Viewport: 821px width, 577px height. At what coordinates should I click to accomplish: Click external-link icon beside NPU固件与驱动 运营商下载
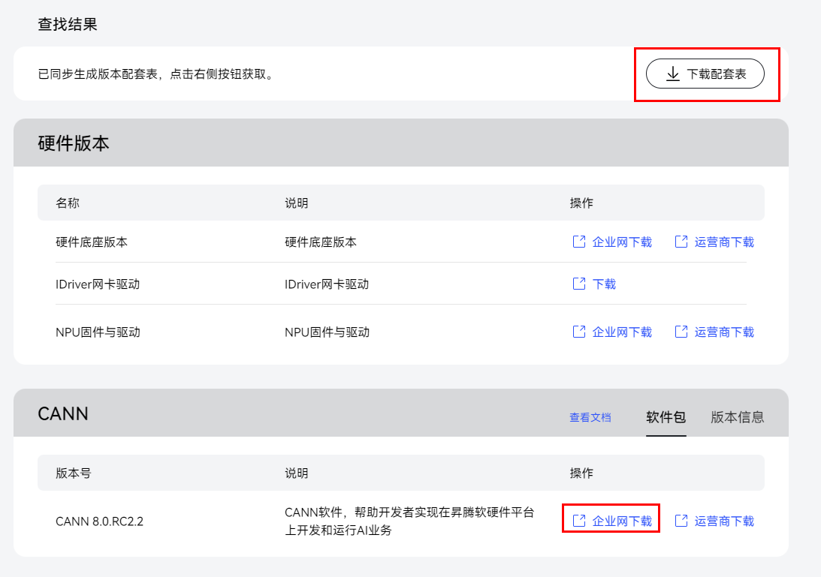pos(681,332)
